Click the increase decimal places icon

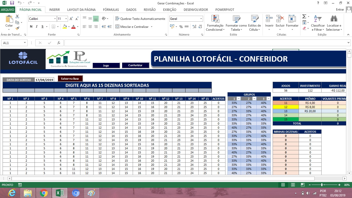[x=194, y=27]
